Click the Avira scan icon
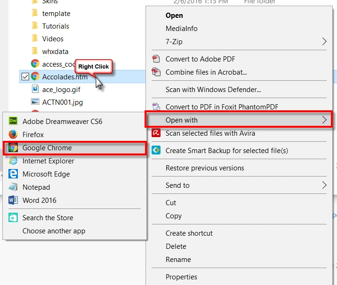Screen dimensions: 337x285 pos(156,133)
